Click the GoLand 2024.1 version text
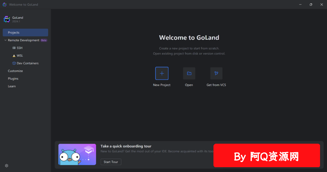Screen dimensions: 327x172 click(16, 21)
